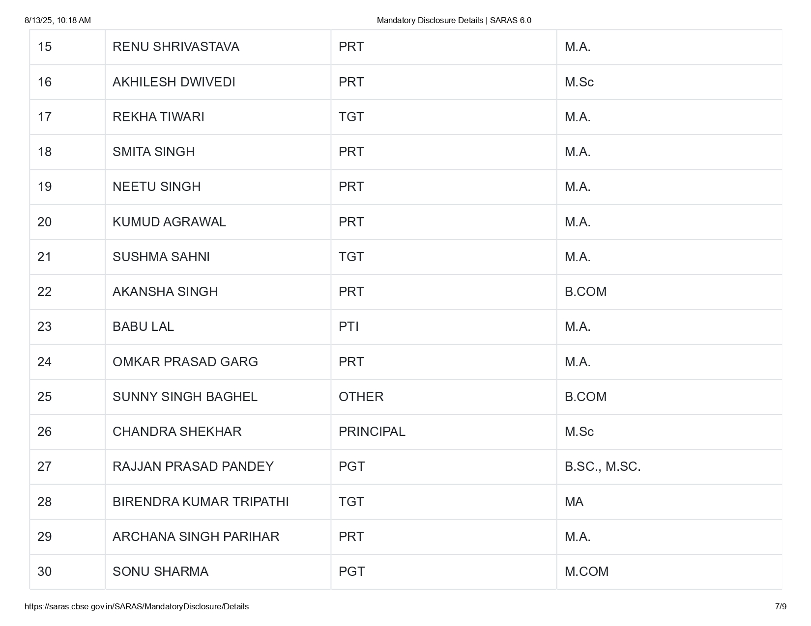Click REKHA TIWARI in the table
This screenshot has width=811, height=626.
158,117
